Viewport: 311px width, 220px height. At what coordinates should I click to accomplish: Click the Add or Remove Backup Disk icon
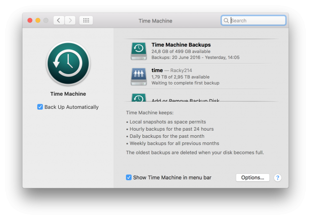[x=138, y=98]
